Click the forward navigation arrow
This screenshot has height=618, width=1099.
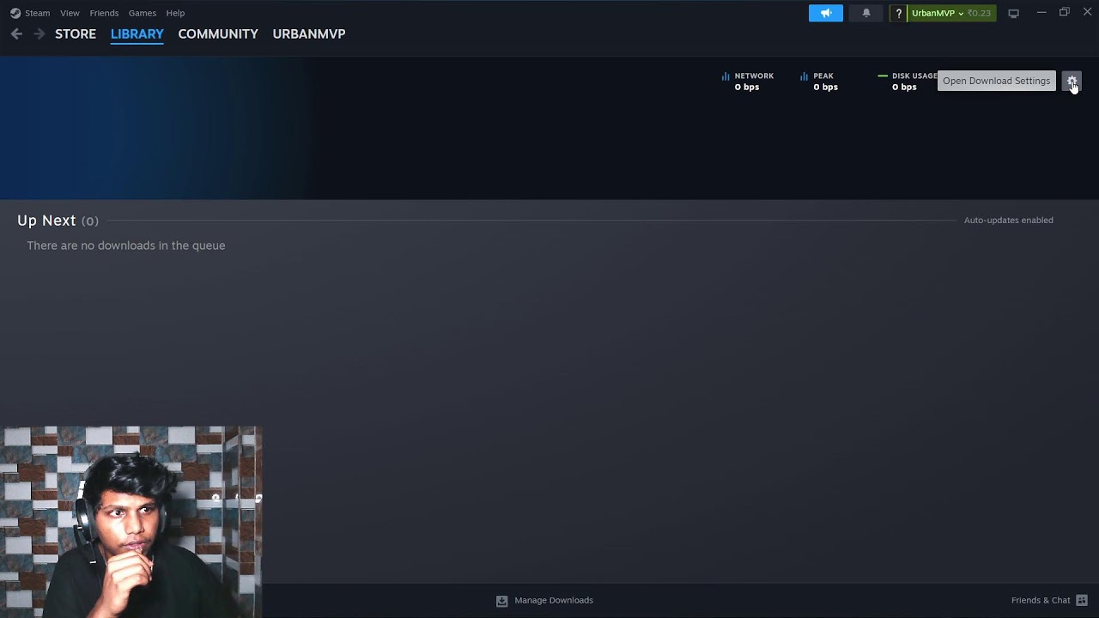pyautogui.click(x=39, y=34)
